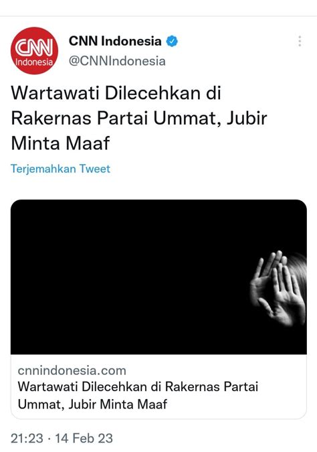Visit the @CNNIndonesia handle
Viewport: 317px width, 452px height.
click(x=117, y=61)
